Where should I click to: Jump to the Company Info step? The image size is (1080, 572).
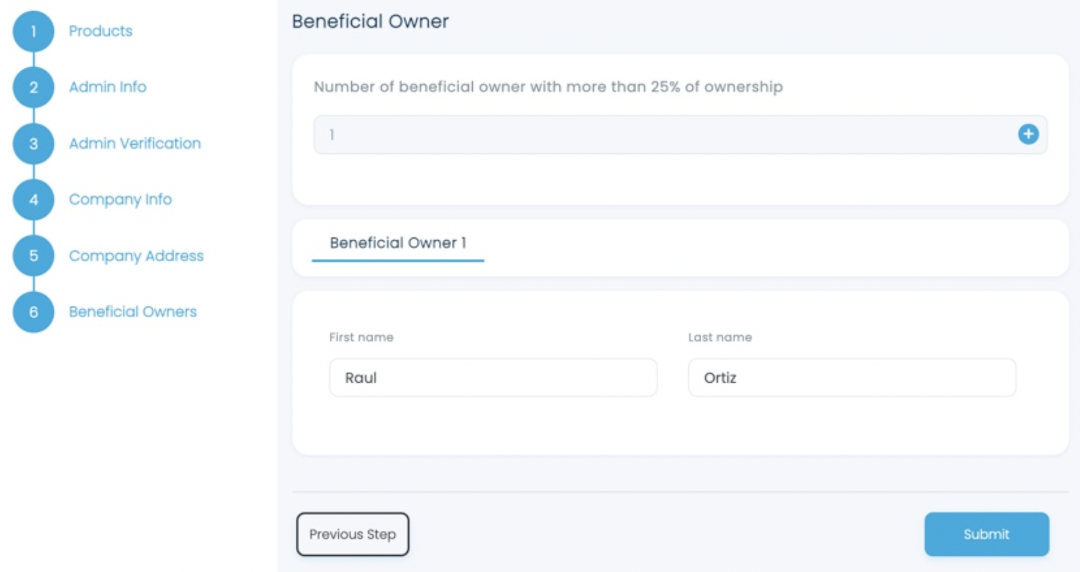(x=120, y=199)
